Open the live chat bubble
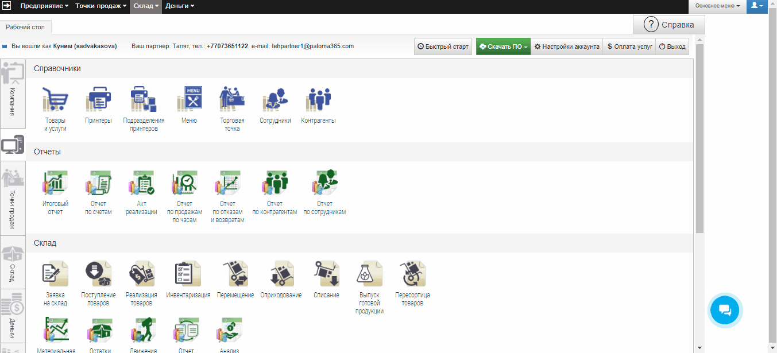 [725, 311]
